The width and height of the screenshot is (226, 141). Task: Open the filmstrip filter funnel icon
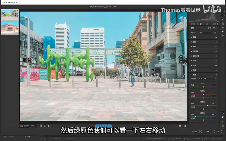point(49,126)
